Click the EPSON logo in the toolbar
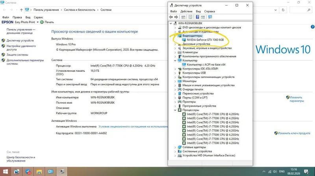This screenshot has width=315, height=176. (7, 22)
